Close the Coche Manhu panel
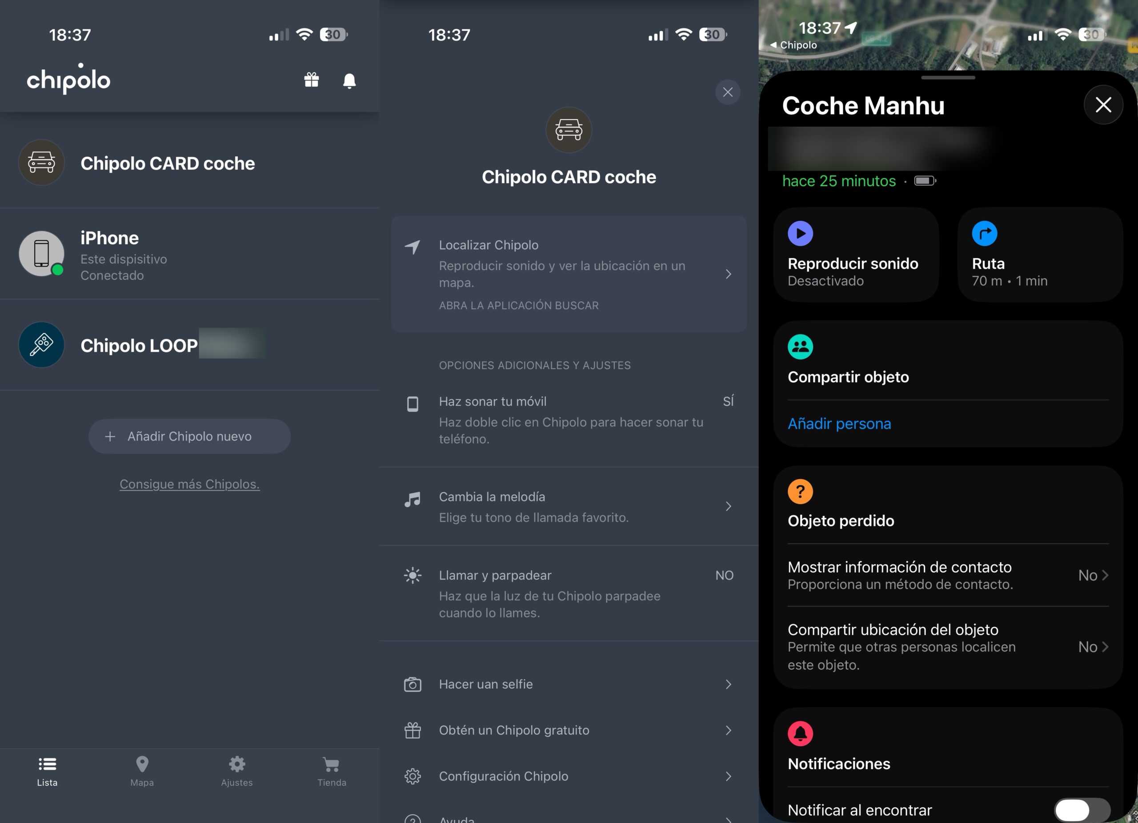 coord(1103,105)
